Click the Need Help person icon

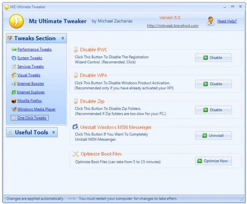211,21
